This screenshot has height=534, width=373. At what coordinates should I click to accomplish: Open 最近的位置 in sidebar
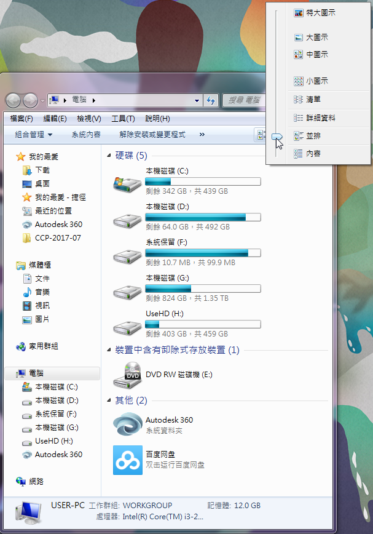point(47,211)
